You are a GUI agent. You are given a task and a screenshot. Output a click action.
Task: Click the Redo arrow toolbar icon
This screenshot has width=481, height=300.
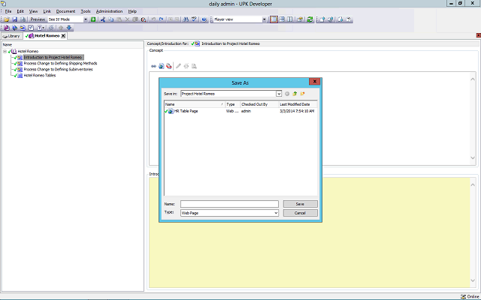tap(161, 19)
